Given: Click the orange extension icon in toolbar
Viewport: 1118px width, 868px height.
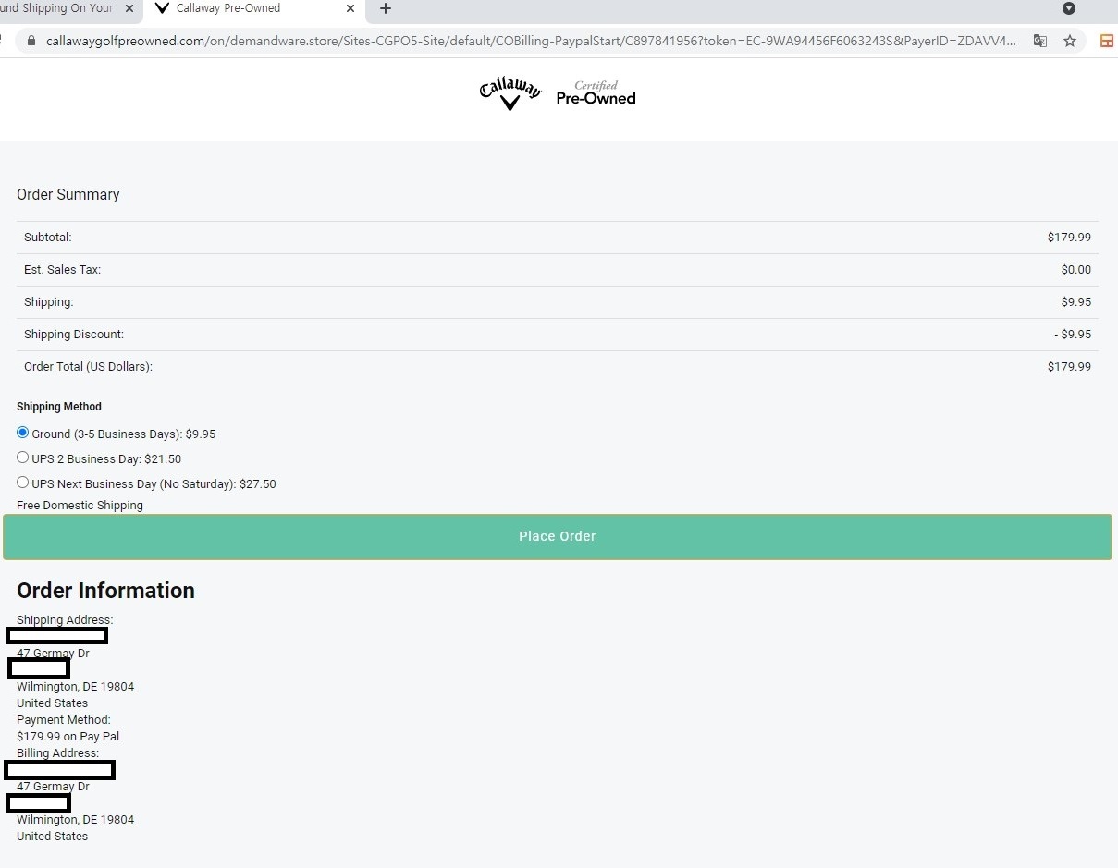Looking at the screenshot, I should pos(1106,41).
